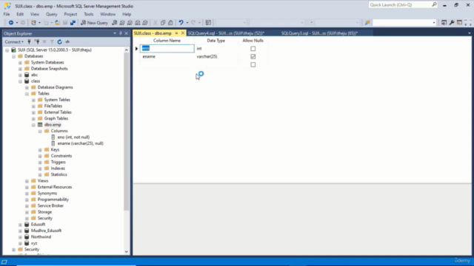Toggle Allow Nulls for the eno column

pos(253,49)
